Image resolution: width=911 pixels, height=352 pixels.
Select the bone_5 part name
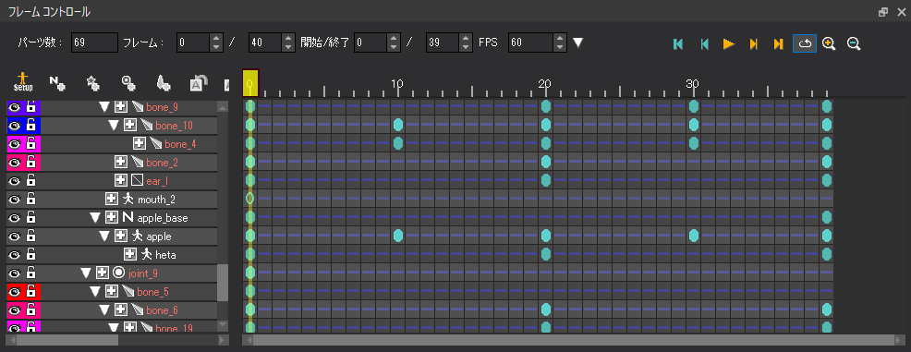tap(152, 292)
